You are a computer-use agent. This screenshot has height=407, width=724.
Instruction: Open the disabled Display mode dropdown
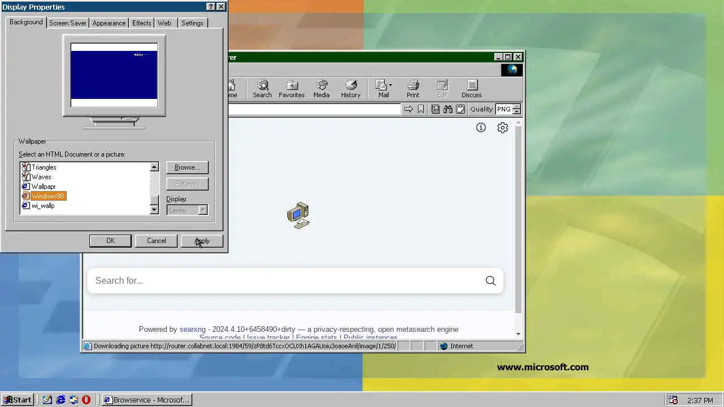click(187, 210)
